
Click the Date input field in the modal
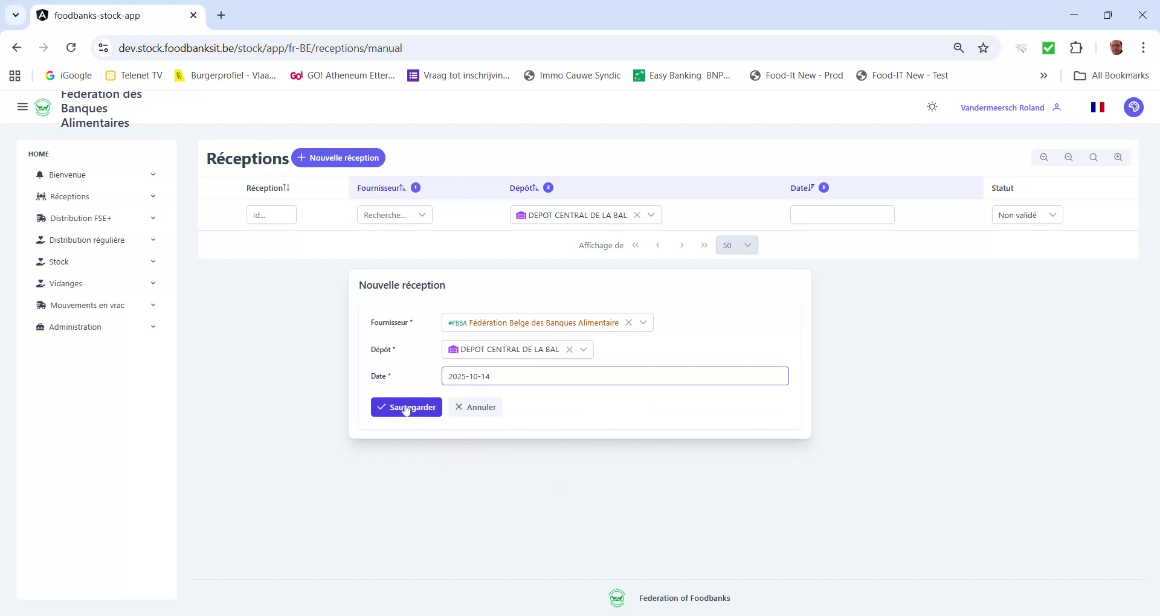point(615,376)
